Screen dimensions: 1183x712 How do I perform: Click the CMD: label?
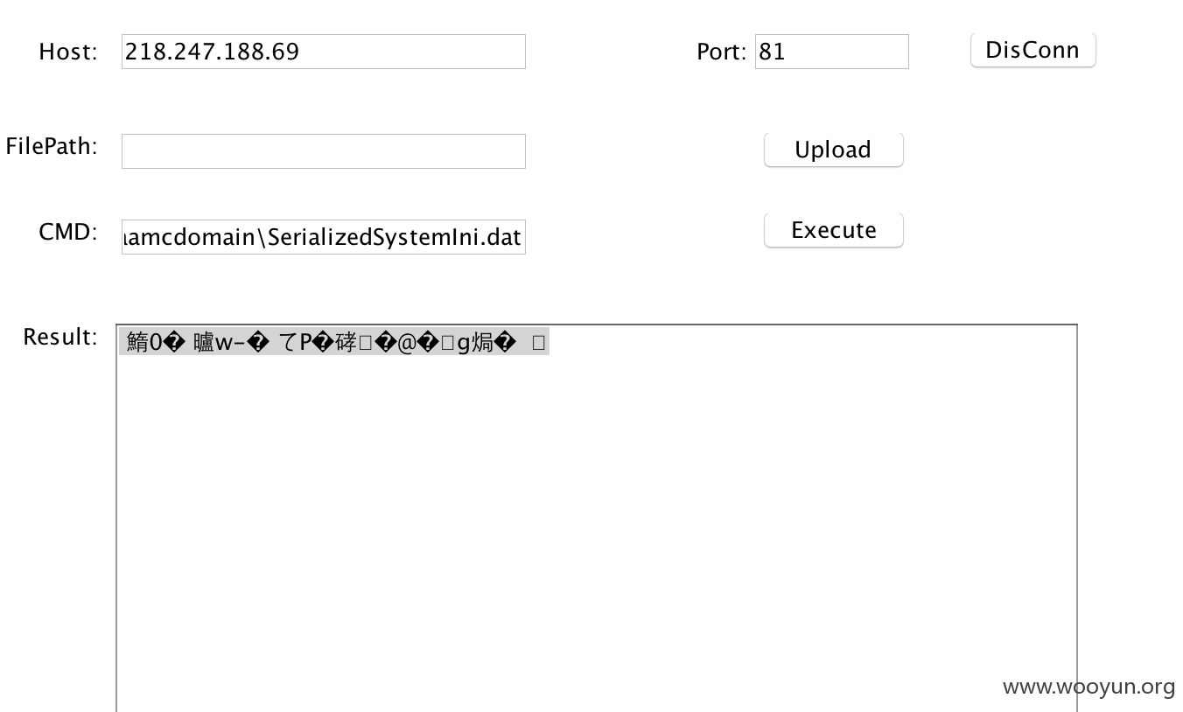coord(68,232)
